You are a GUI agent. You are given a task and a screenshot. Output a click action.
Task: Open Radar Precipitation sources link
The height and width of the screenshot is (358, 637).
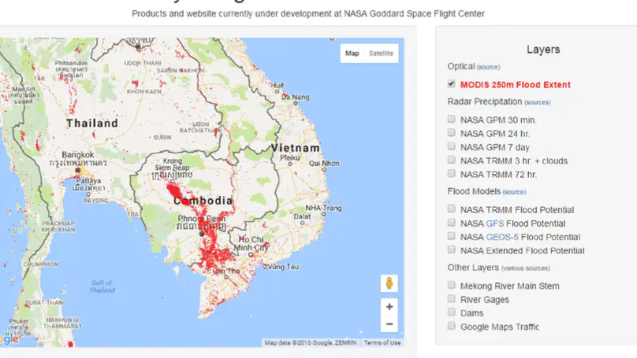pyautogui.click(x=538, y=102)
